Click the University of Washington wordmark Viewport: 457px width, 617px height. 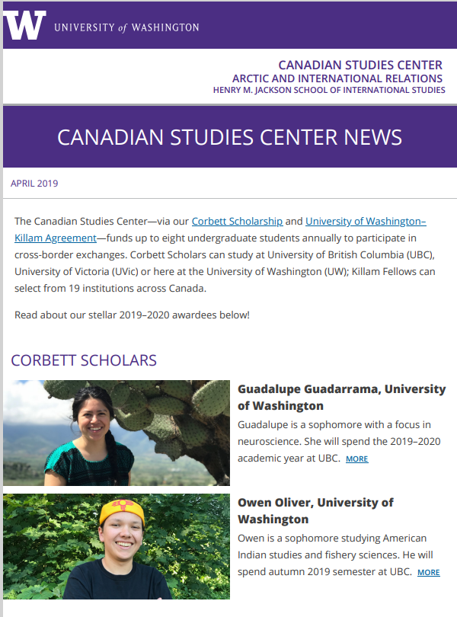[x=126, y=27]
